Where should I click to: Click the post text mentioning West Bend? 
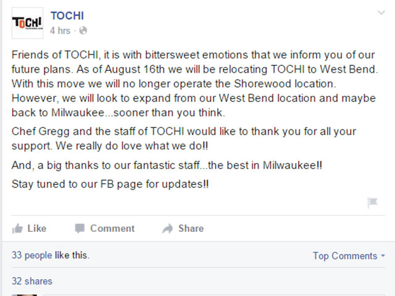[195, 84]
